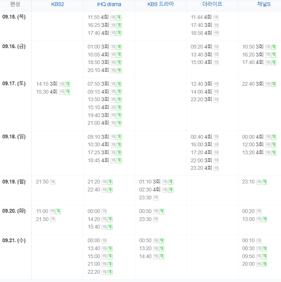Click the 15 icon next to 23:20 3회

(217, 100)
